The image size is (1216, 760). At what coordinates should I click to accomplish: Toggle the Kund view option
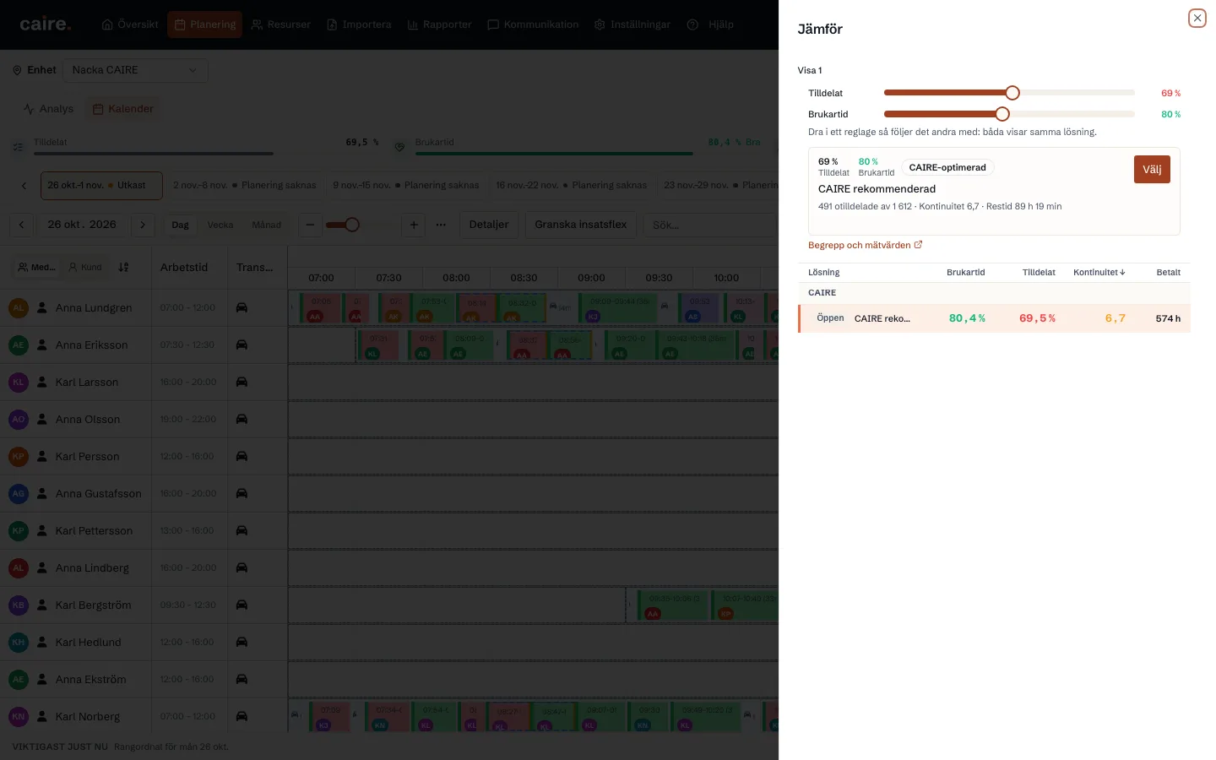tap(85, 267)
